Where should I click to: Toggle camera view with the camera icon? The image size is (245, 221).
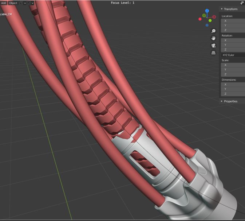(x=213, y=46)
